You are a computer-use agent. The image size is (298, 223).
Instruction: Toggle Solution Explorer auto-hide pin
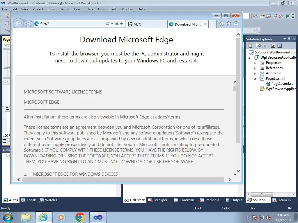[289, 39]
